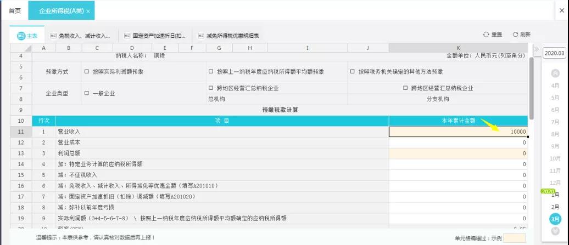Check 按照上一纳税年度应纳税所得额平均额预缴 checkbox
Viewport: 569px width, 245px height.
click(x=211, y=72)
